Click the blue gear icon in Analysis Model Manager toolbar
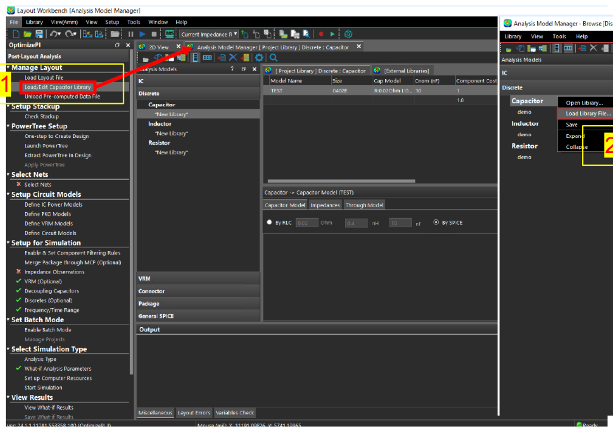 (x=259, y=58)
